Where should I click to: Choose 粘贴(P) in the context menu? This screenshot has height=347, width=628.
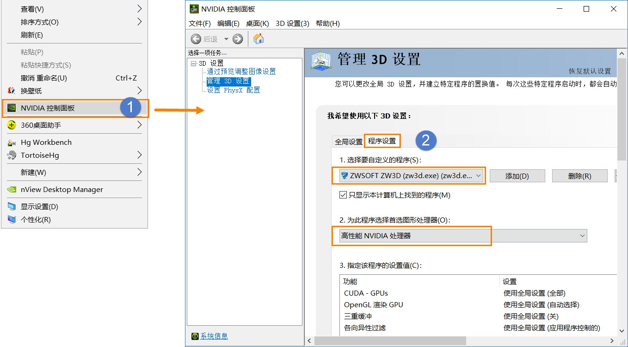click(74, 52)
